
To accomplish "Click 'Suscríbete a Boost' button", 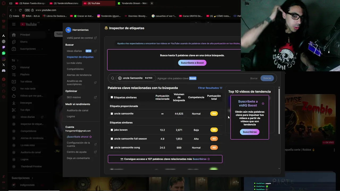I will 192,63.
